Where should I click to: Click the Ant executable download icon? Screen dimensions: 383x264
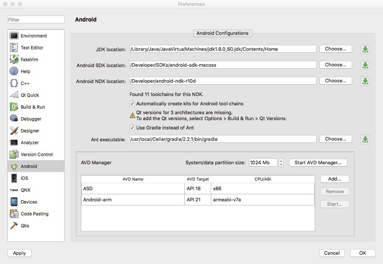click(365, 139)
